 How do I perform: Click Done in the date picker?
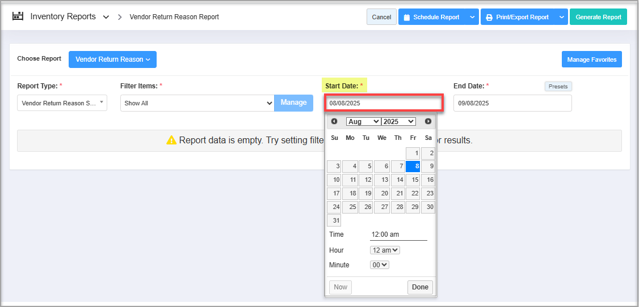click(x=420, y=287)
